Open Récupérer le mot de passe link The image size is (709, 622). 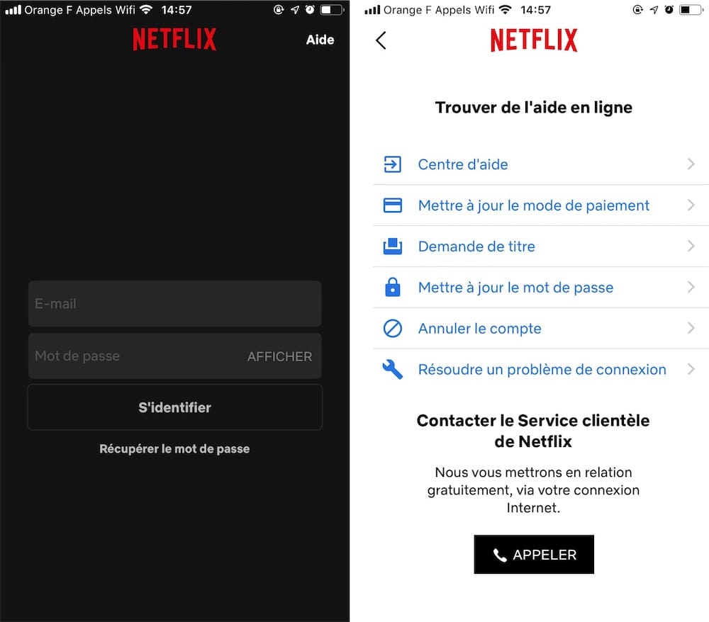point(174,448)
